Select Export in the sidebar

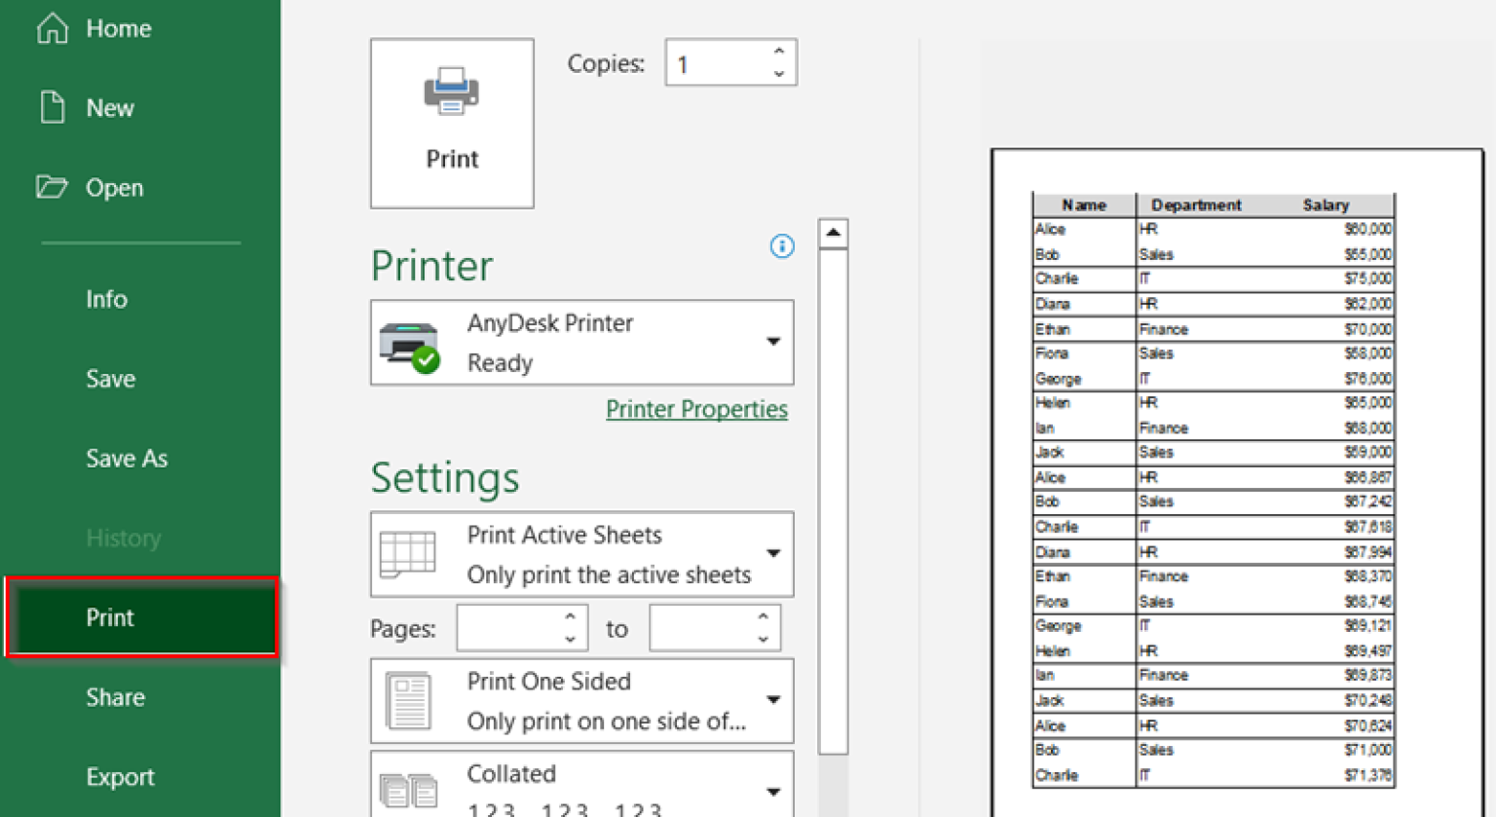120,776
